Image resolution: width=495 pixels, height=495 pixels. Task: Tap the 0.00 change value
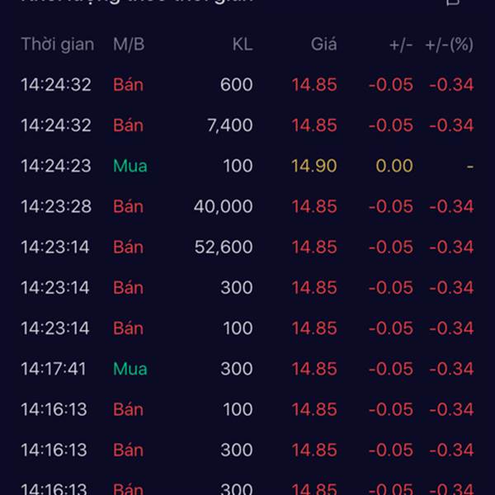pyautogui.click(x=394, y=166)
